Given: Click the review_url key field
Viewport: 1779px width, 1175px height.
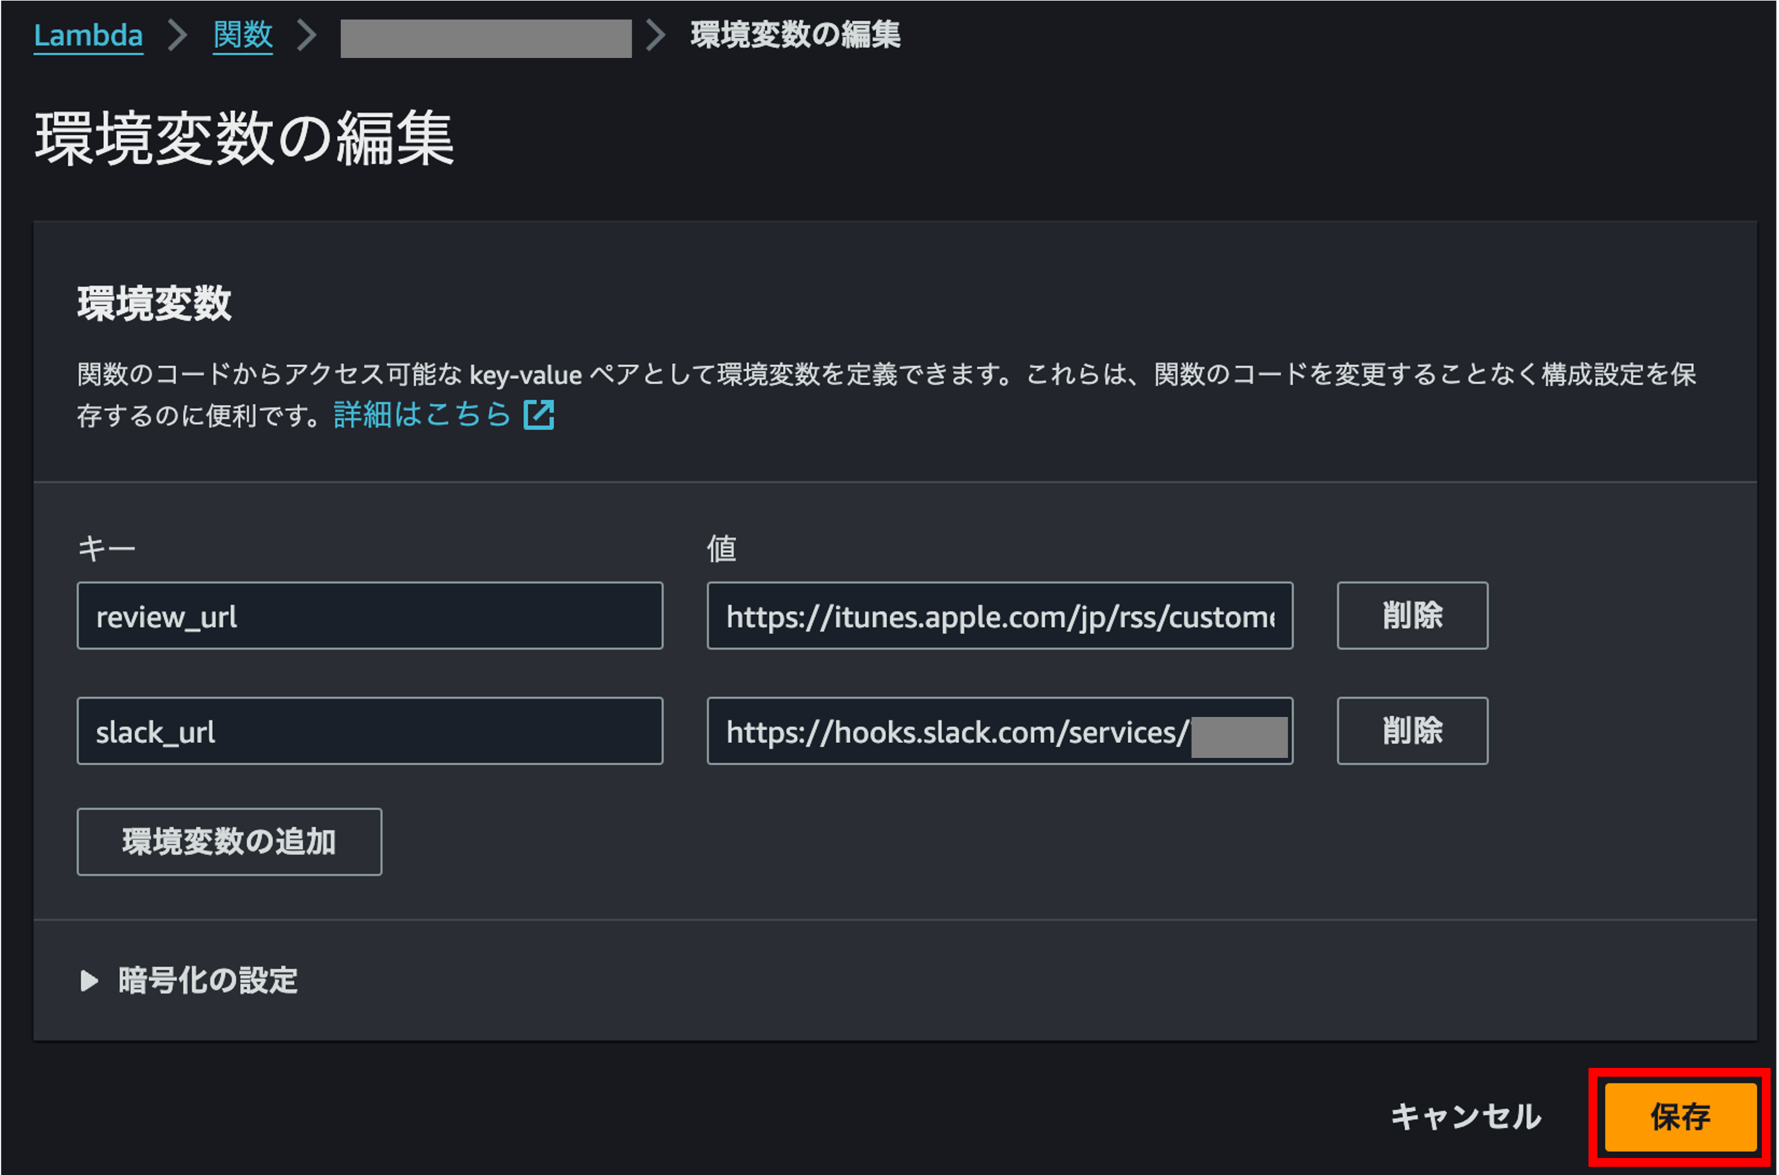Looking at the screenshot, I should pos(369,616).
